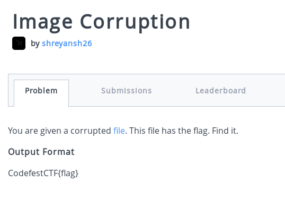Click the Output Format heading

41,152
